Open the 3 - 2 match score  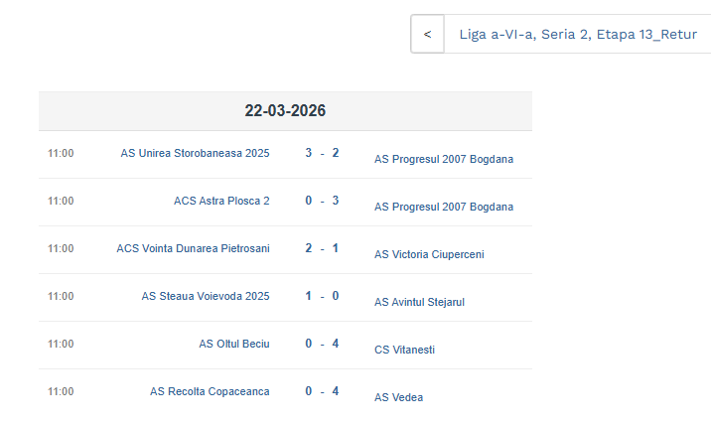pos(322,153)
